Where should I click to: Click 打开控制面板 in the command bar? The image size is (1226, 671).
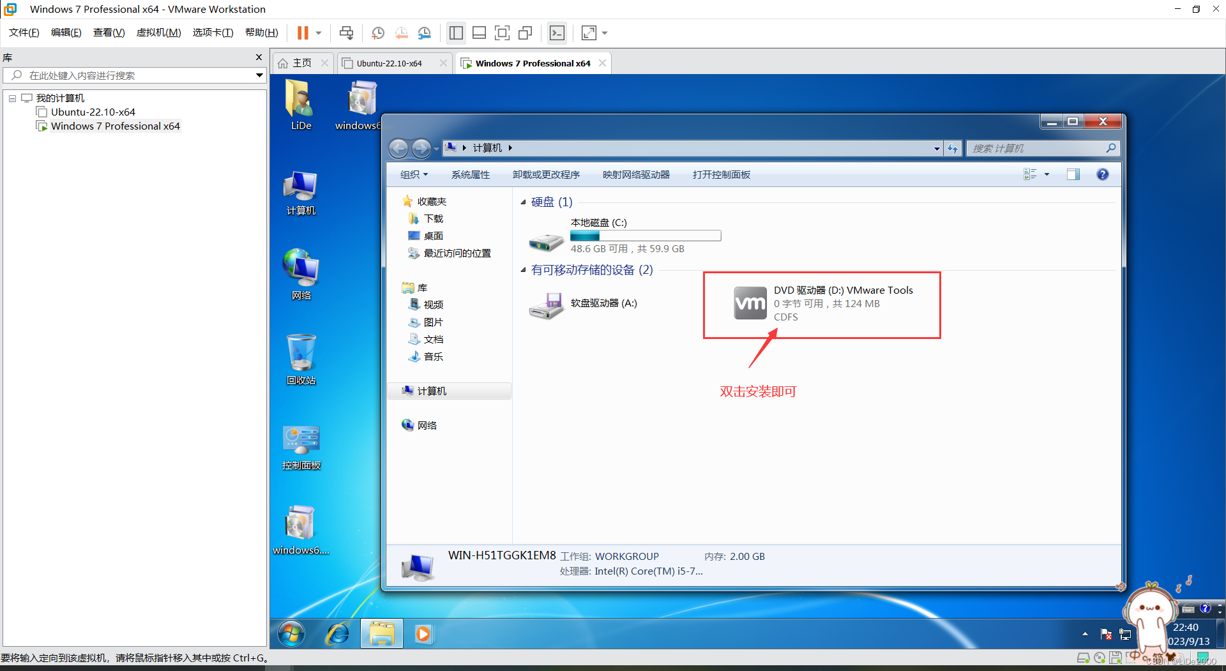pos(722,174)
